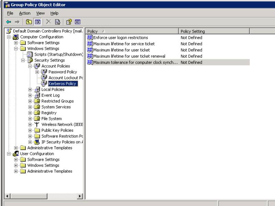Toggle the Show/Hide Console Tree icon
The height and width of the screenshot is (206, 275).
tap(37, 22)
